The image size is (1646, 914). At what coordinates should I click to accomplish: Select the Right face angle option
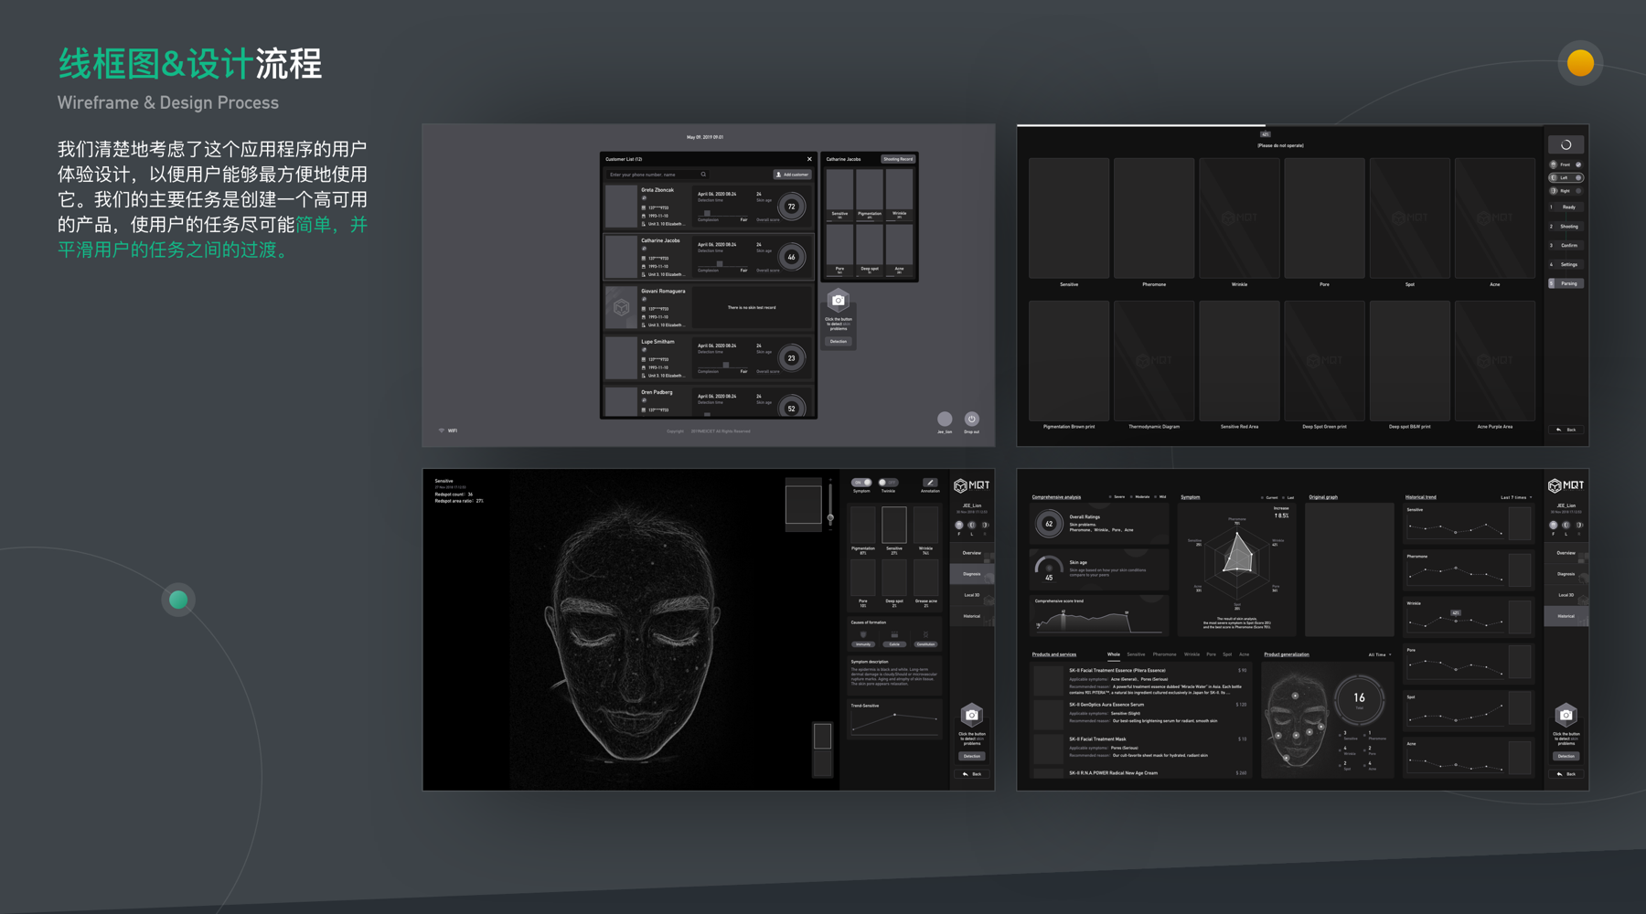1566,191
